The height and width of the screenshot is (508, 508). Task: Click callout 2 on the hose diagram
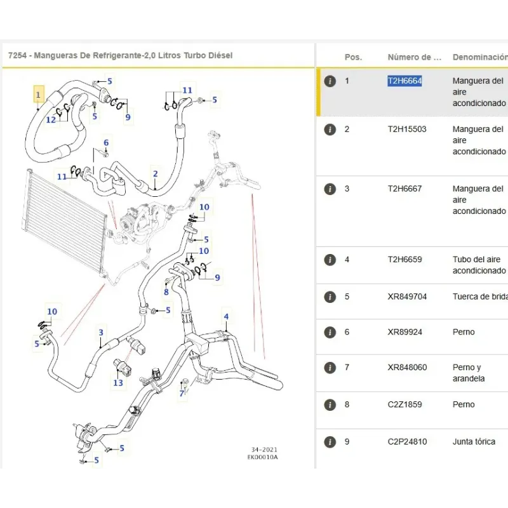pyautogui.click(x=155, y=173)
